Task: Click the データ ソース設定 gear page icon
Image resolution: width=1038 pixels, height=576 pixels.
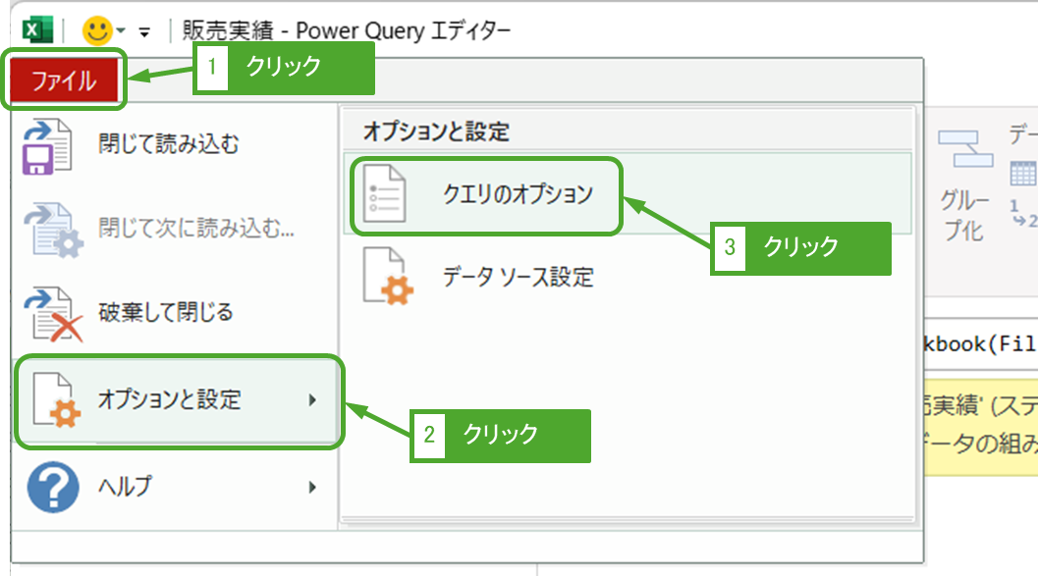Action: [x=388, y=278]
